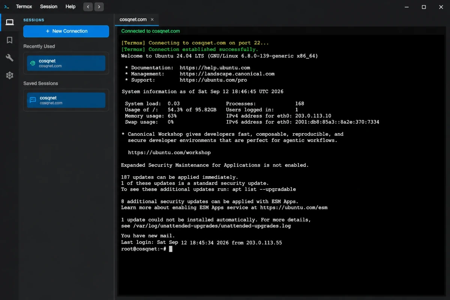Open the Termox menu
The height and width of the screenshot is (300, 450).
(x=24, y=7)
